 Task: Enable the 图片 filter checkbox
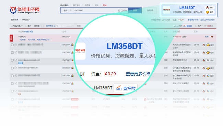(x=26, y=26)
